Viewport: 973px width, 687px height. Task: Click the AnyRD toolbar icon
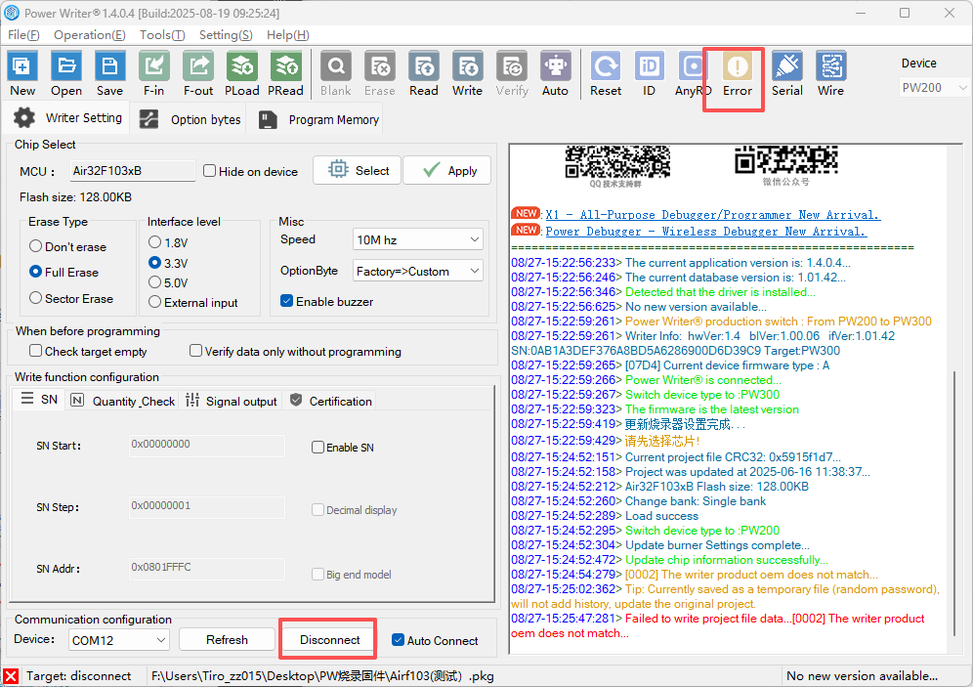693,73
